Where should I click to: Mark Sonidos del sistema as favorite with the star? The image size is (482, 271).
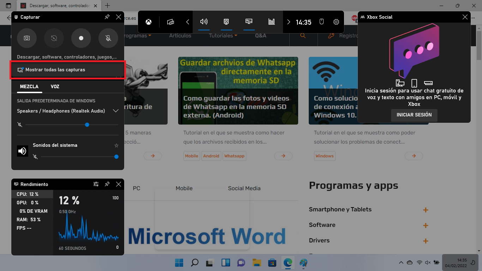[116, 145]
